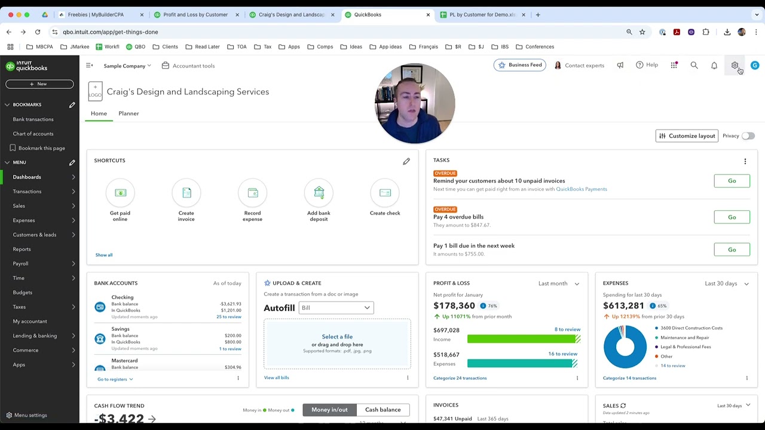Open Chrome downloads icon

click(727, 32)
